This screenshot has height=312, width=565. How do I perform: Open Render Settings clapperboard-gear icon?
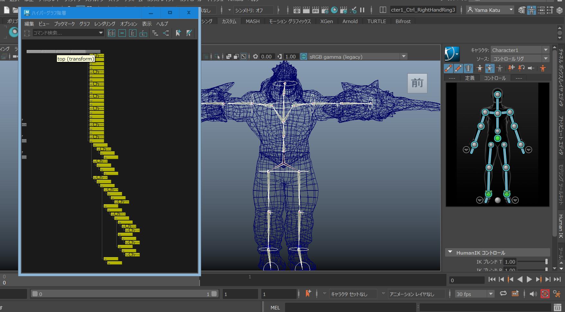click(x=325, y=10)
